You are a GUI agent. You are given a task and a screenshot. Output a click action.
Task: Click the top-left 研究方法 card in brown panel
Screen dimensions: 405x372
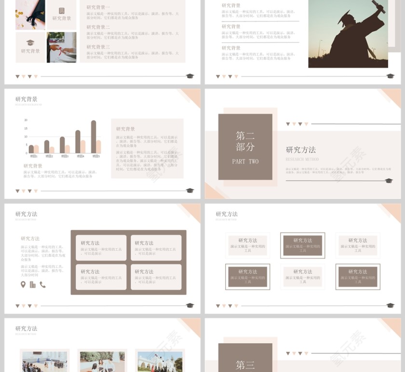pyautogui.click(x=101, y=248)
